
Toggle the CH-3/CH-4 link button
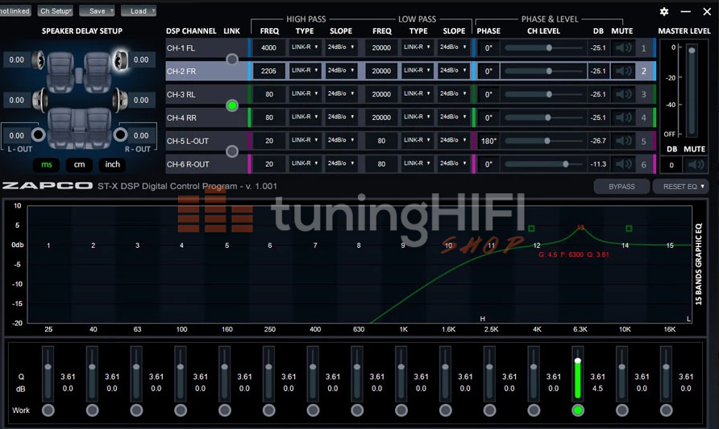[x=232, y=105]
